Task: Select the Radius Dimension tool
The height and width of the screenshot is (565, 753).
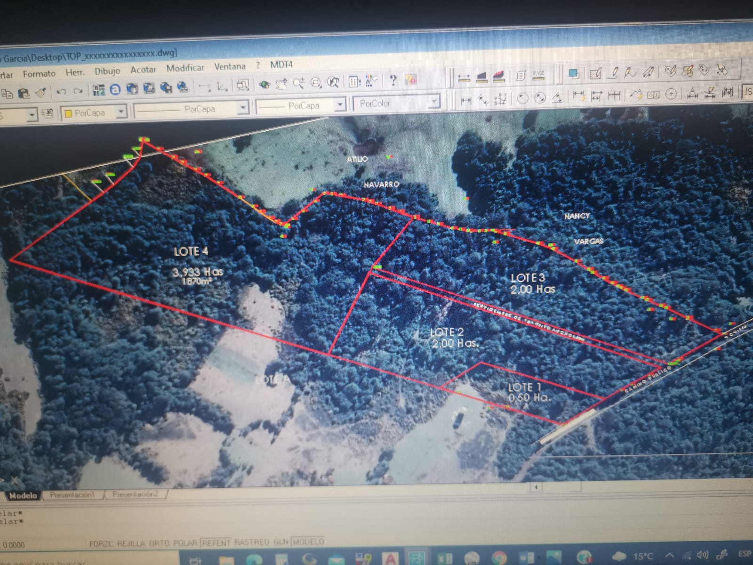Action: click(522, 98)
